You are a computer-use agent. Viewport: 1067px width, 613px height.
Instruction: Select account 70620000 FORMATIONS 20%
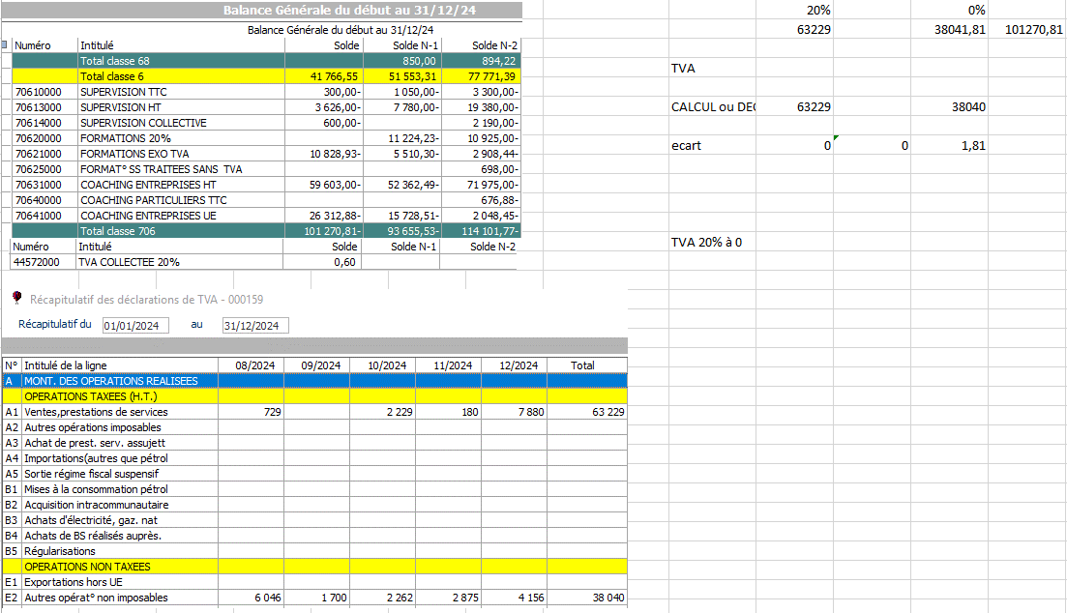pyautogui.click(x=266, y=138)
